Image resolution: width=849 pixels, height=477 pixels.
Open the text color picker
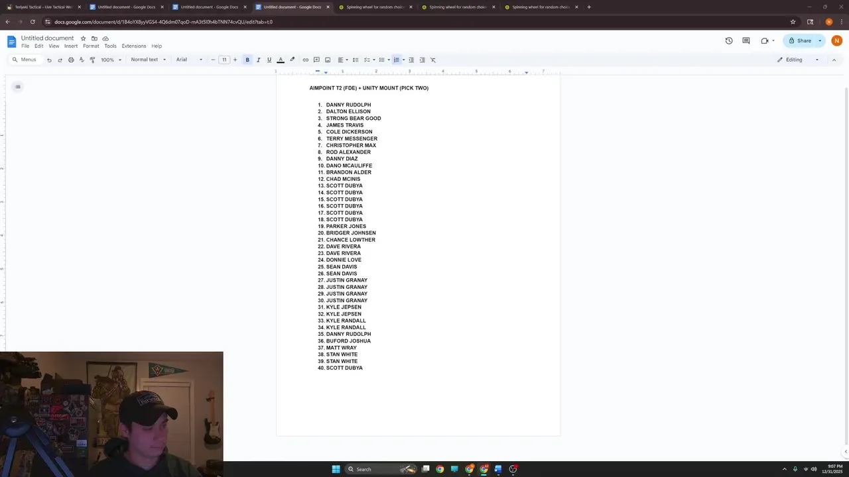281,60
